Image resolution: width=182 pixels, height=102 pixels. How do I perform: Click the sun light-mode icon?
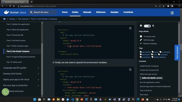[x=141, y=26]
